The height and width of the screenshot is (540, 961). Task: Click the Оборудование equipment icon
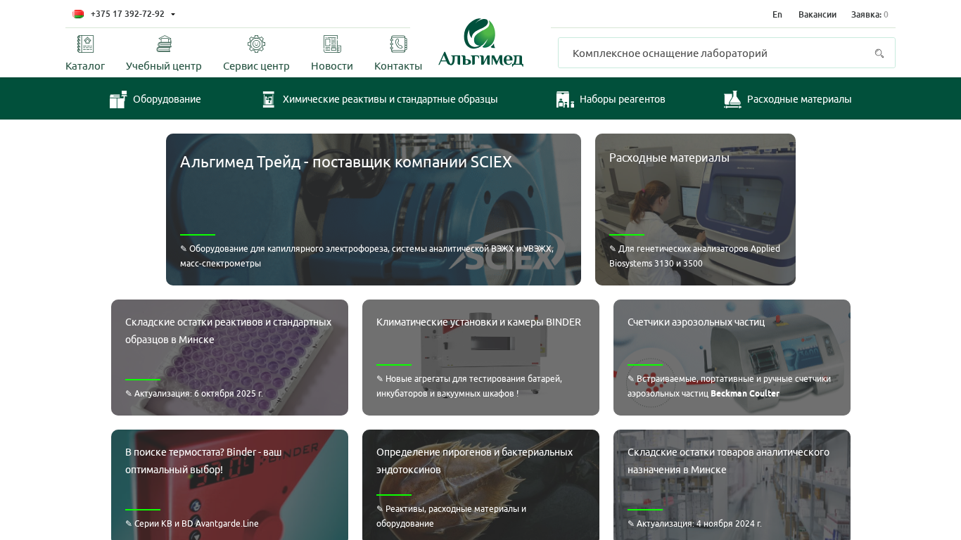[x=118, y=99]
